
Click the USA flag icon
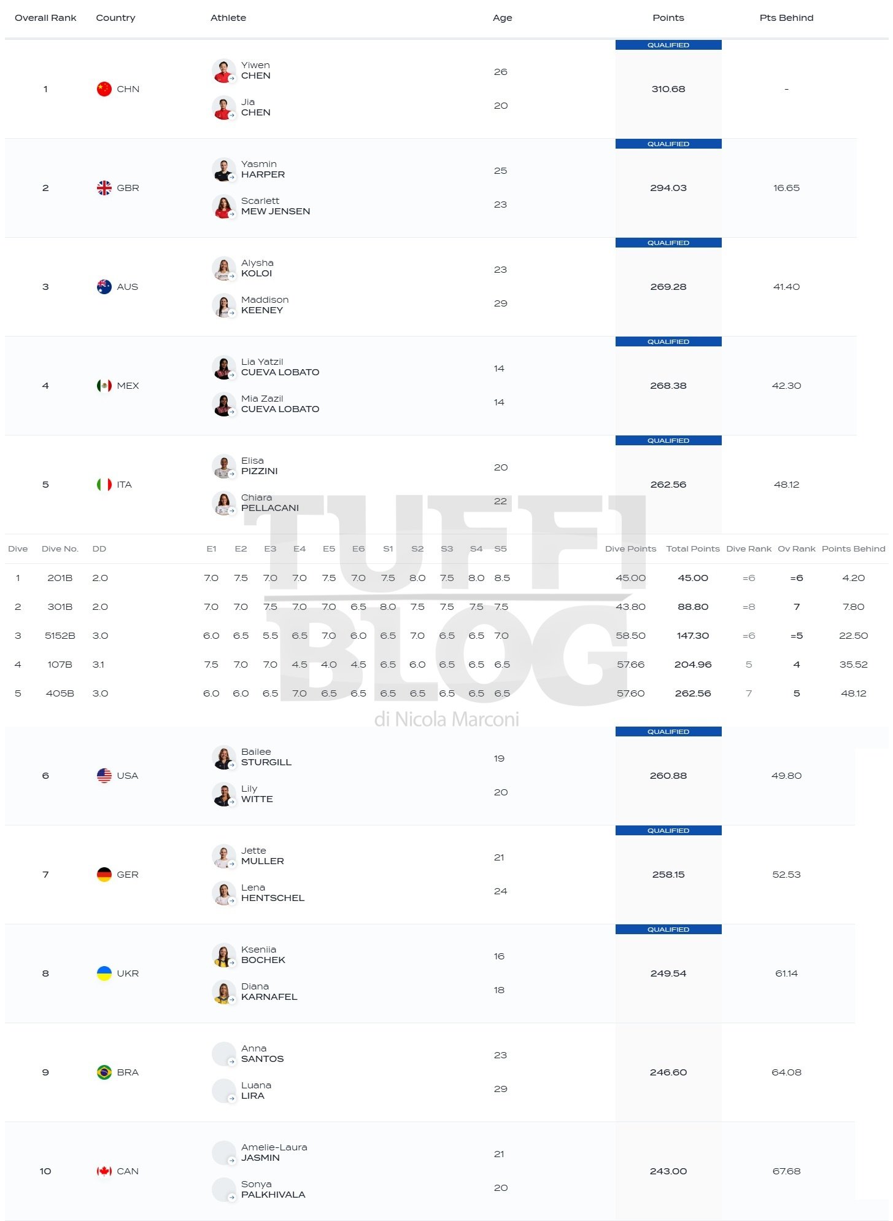click(x=104, y=776)
